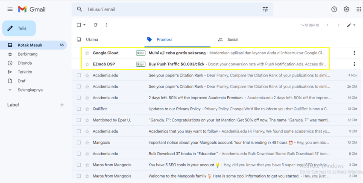Star the 14 Okt Academia.edu email

87,98
